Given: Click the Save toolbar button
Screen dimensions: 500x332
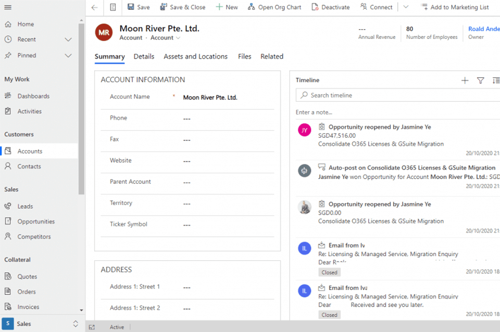Looking at the screenshot, I should 139,7.
